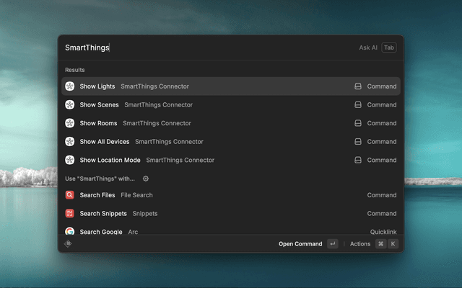Select the Show Scenes command
Screen dimensions: 462x288
coord(99,105)
